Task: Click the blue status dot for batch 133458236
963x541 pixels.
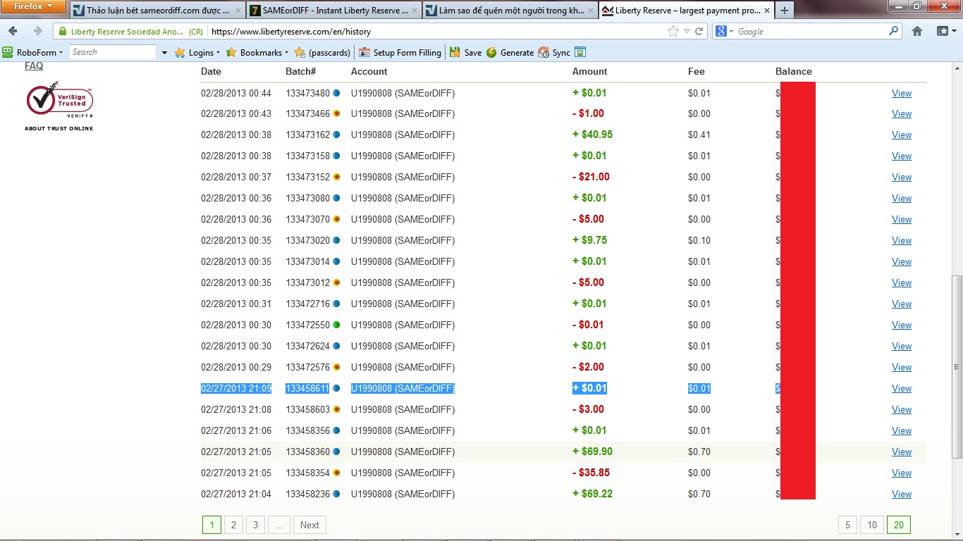Action: 336,494
